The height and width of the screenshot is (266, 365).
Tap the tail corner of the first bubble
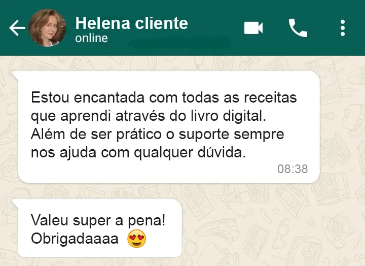(x=15, y=74)
